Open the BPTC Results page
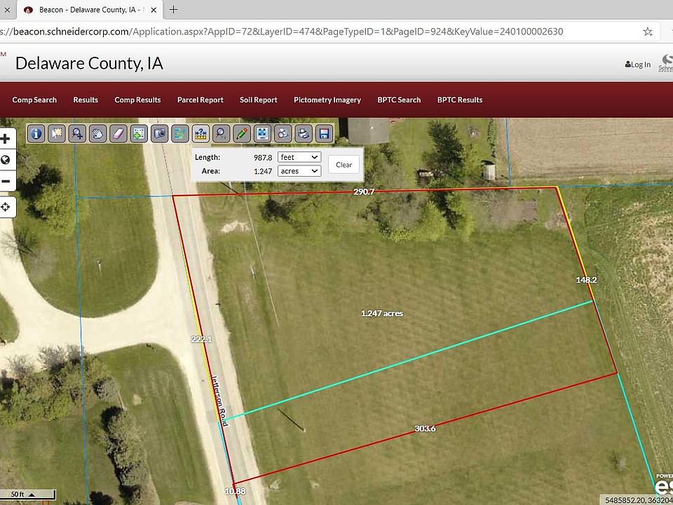Screen dimensions: 673x505 [460, 100]
